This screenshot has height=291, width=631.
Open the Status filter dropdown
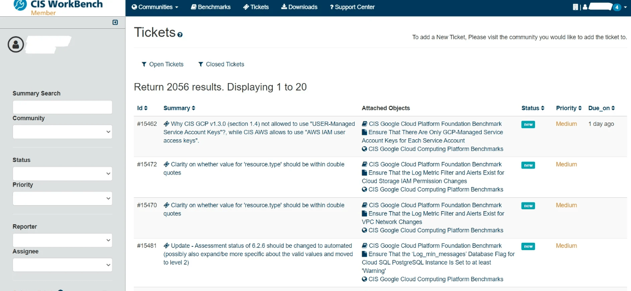click(62, 174)
